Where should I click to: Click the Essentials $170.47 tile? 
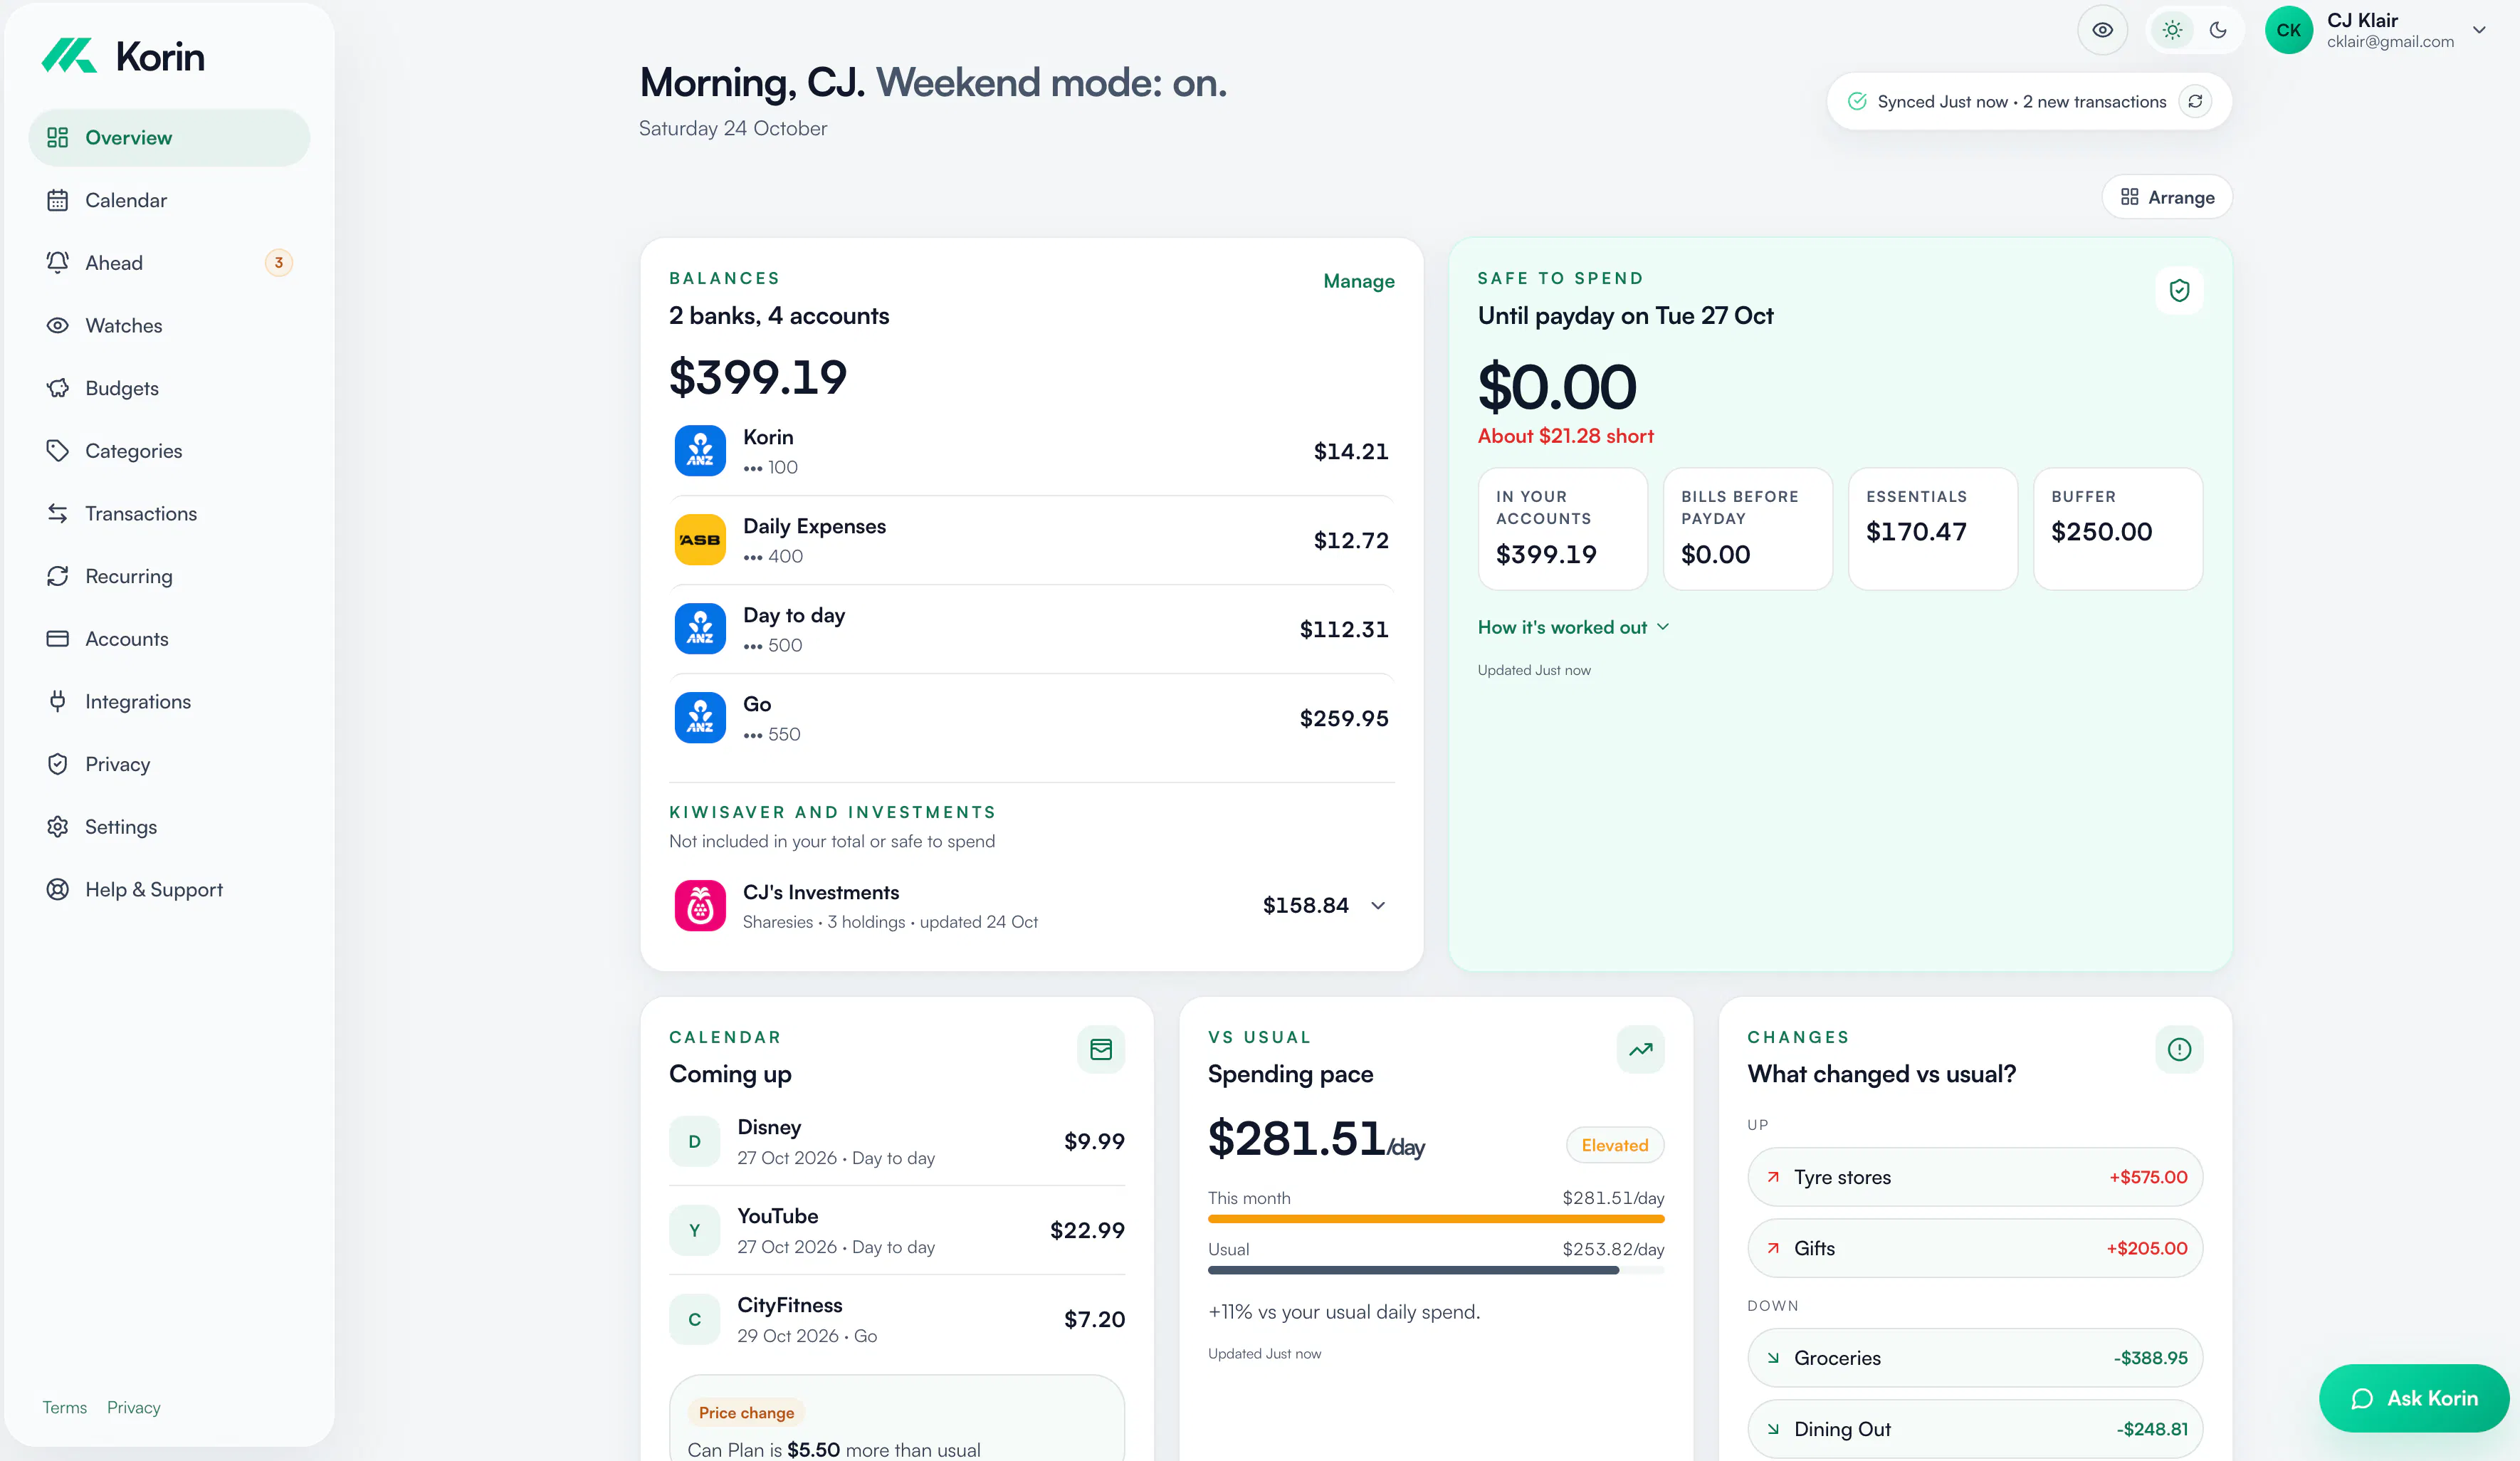pos(1932,529)
